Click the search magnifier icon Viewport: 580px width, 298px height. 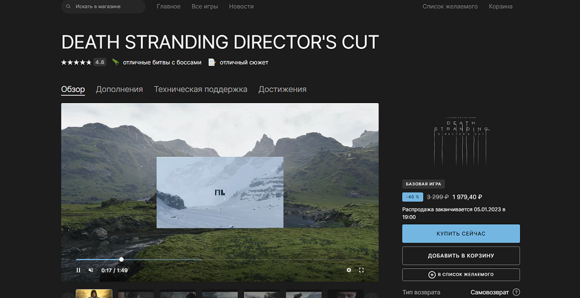[68, 6]
